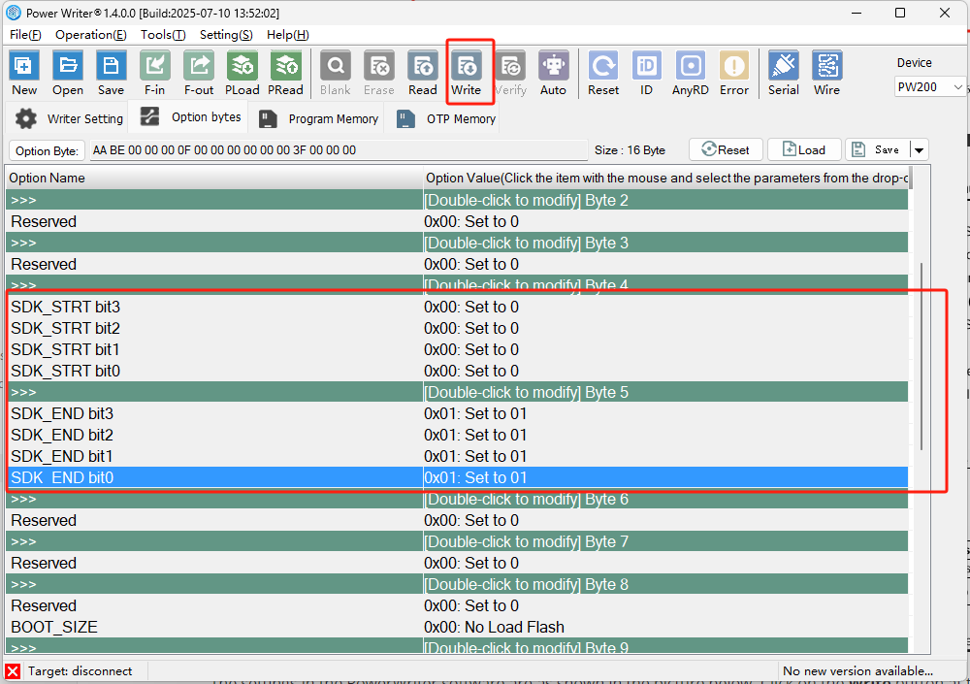This screenshot has width=970, height=684.
Task: Select the SDK_STRT bit3 row
Action: [457, 307]
